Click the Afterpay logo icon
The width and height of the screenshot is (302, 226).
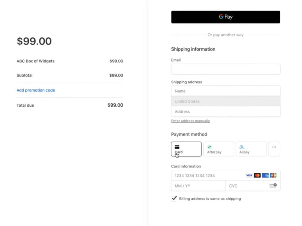pos(209,147)
